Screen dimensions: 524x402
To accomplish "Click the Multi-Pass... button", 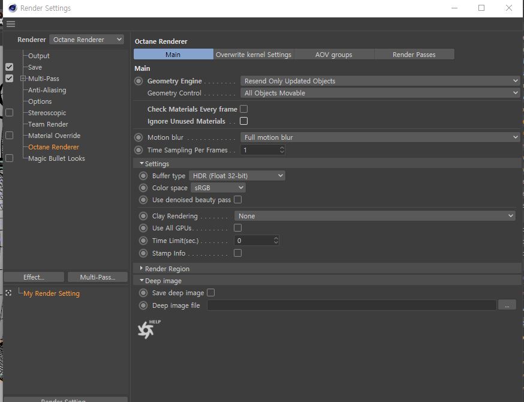I will coord(98,277).
